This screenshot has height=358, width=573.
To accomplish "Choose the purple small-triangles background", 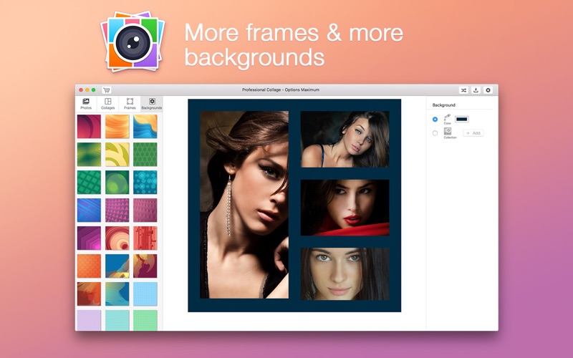I will click(x=117, y=210).
